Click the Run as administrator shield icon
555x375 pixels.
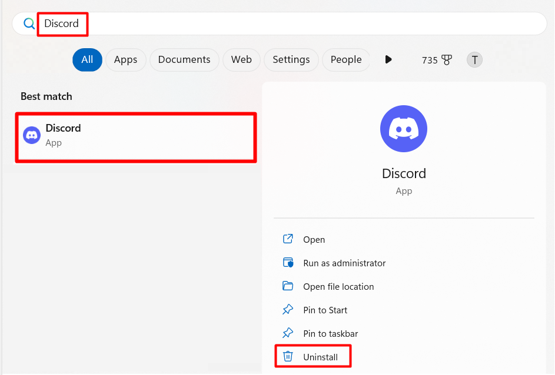click(288, 263)
